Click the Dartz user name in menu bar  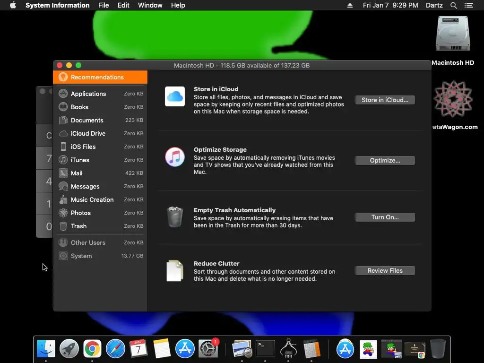coord(434,5)
